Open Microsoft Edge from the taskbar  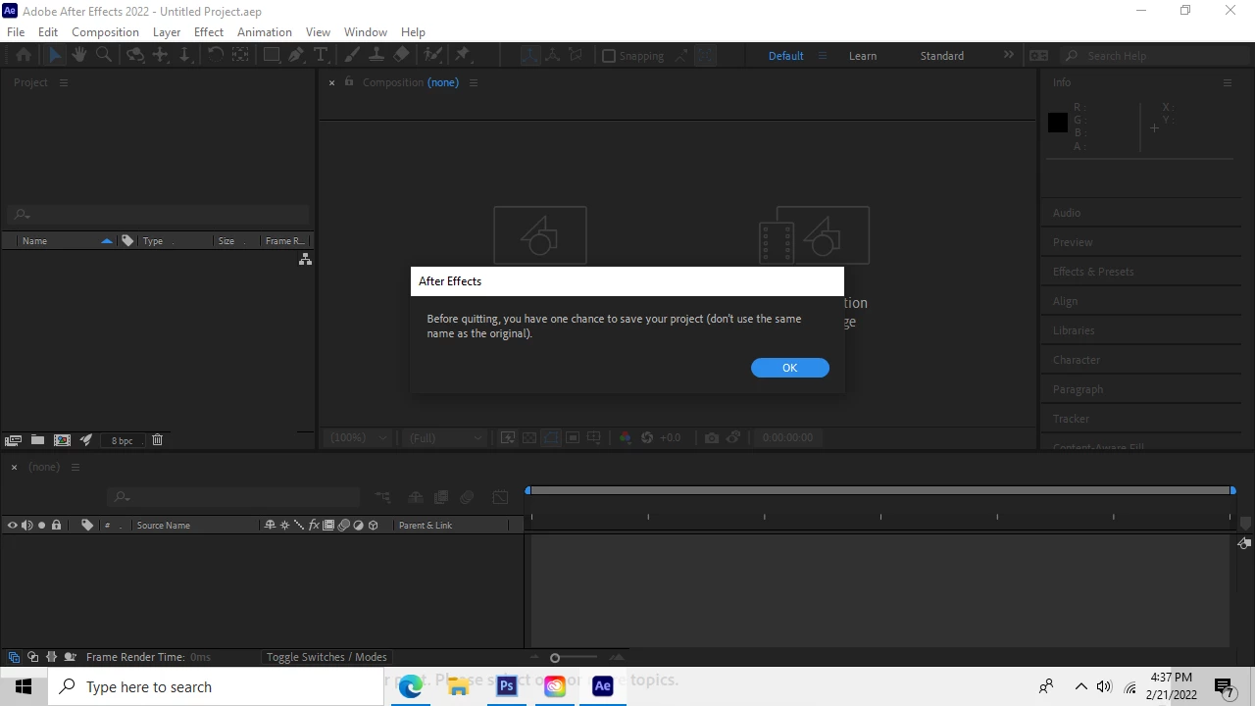coord(411,686)
